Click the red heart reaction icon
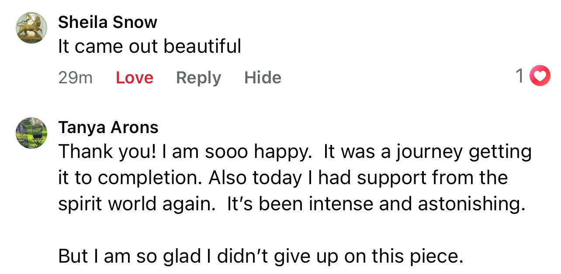Viewport: 561px width, 274px height. click(540, 76)
